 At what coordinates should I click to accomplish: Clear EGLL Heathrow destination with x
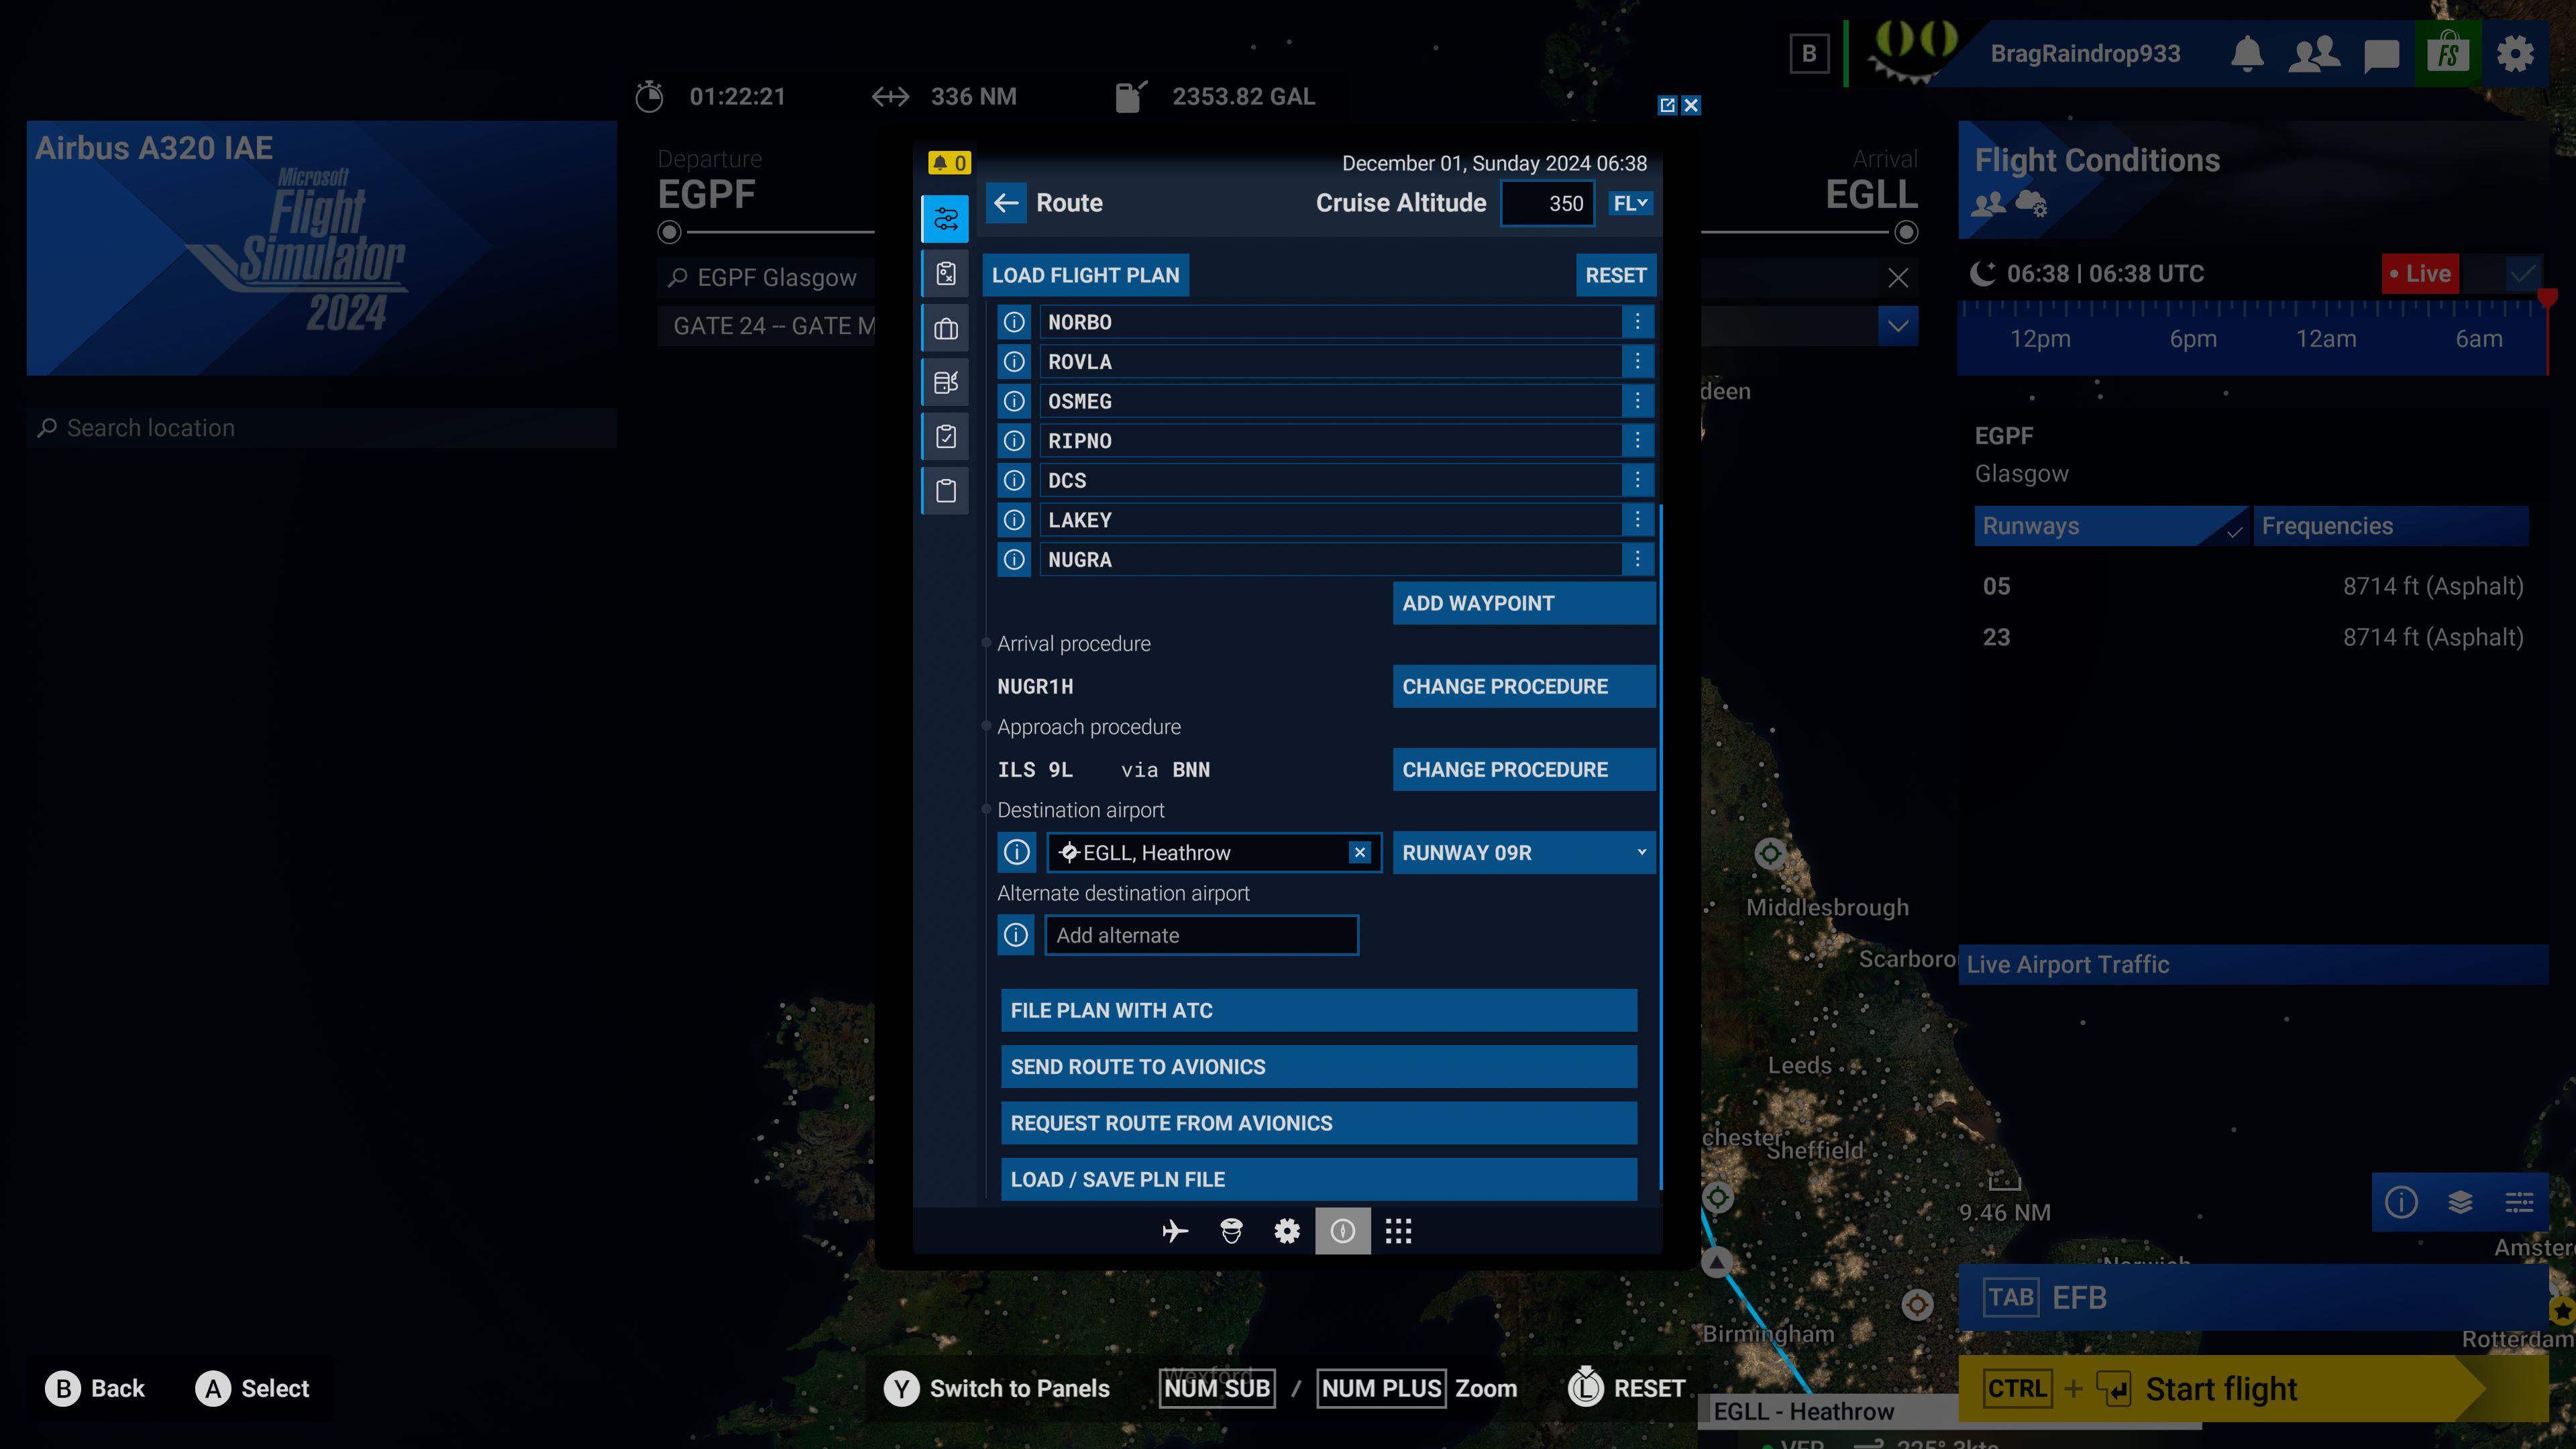tap(1359, 852)
